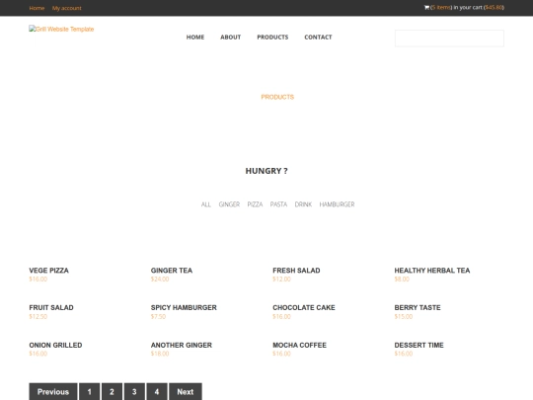This screenshot has width=533, height=400.
Task: Open the Chocolate Cake product
Action: (304, 307)
